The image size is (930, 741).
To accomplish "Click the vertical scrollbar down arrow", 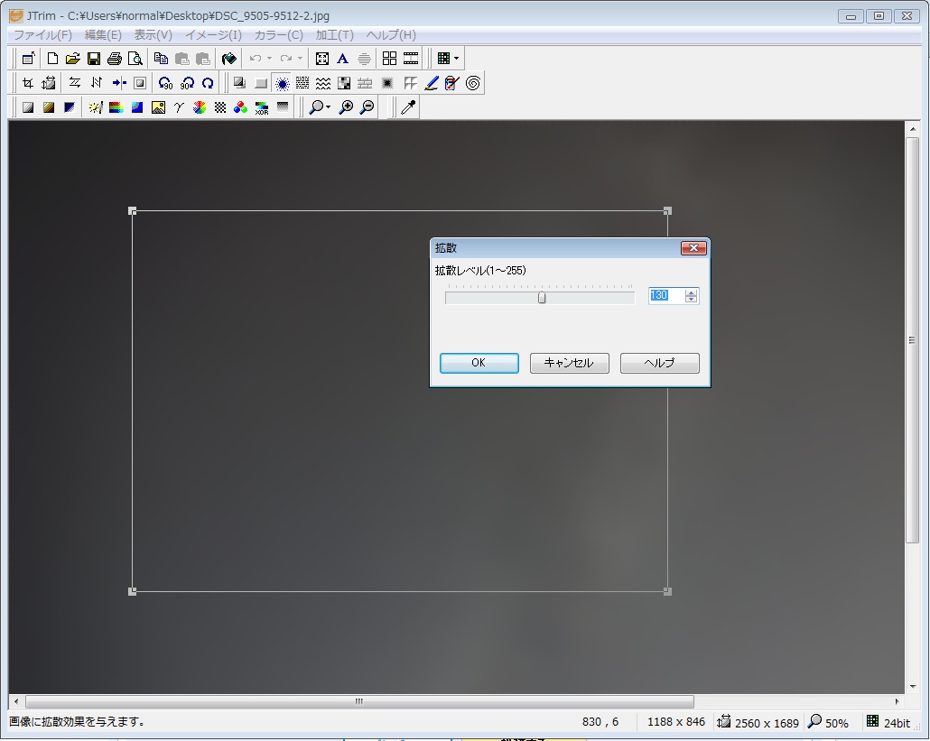I will click(x=912, y=687).
